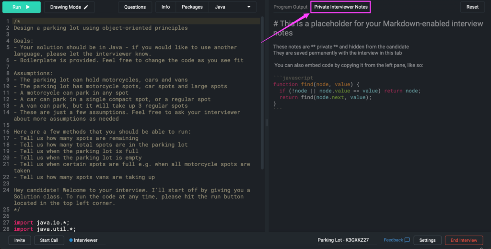
Task: Click 'Tell us when the parking lot is full'
Action: (x=76, y=151)
